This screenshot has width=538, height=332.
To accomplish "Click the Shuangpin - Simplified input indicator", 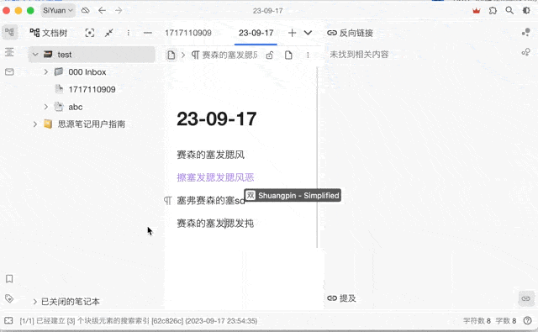I will [293, 195].
